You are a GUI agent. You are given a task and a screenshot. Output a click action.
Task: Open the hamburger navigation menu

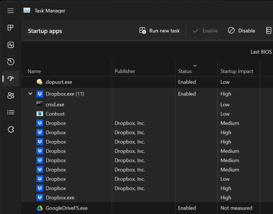tap(11, 11)
